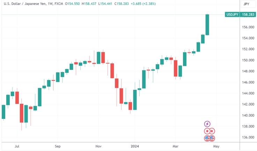
Task: Click the May label on time axis
Action: (x=216, y=146)
